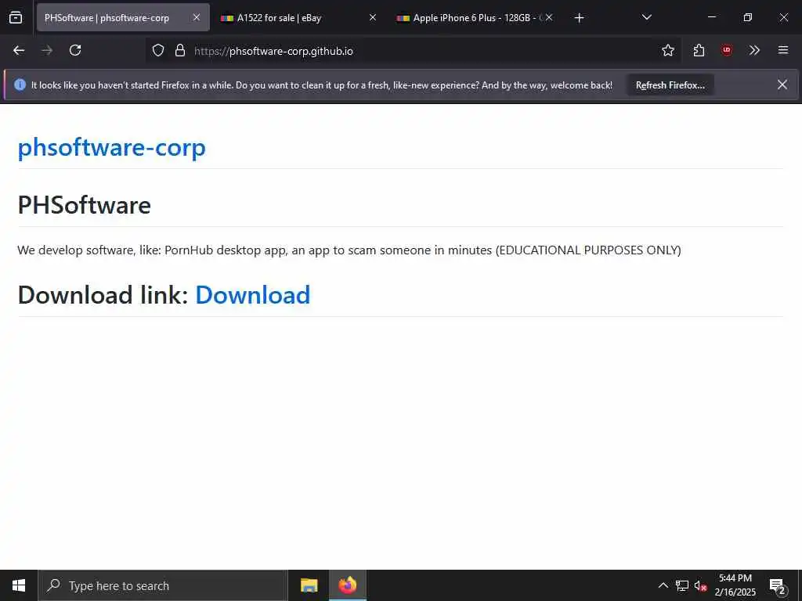
Task: Switch to the A1522 for sale eBay tab
Action: (298, 17)
